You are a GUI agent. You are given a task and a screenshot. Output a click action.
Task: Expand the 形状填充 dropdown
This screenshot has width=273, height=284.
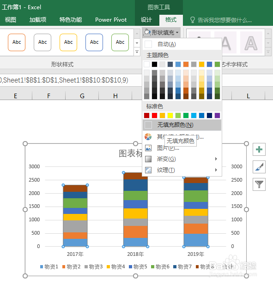[x=161, y=33]
